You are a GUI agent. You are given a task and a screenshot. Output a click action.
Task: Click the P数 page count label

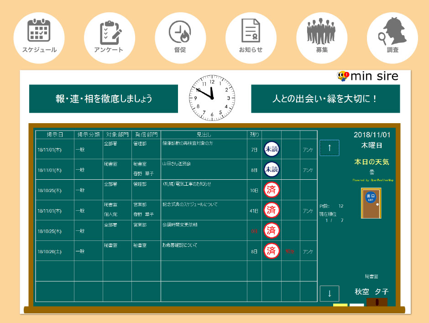pos(324,206)
